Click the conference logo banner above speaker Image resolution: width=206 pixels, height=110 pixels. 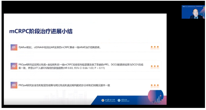(x=193, y=7)
